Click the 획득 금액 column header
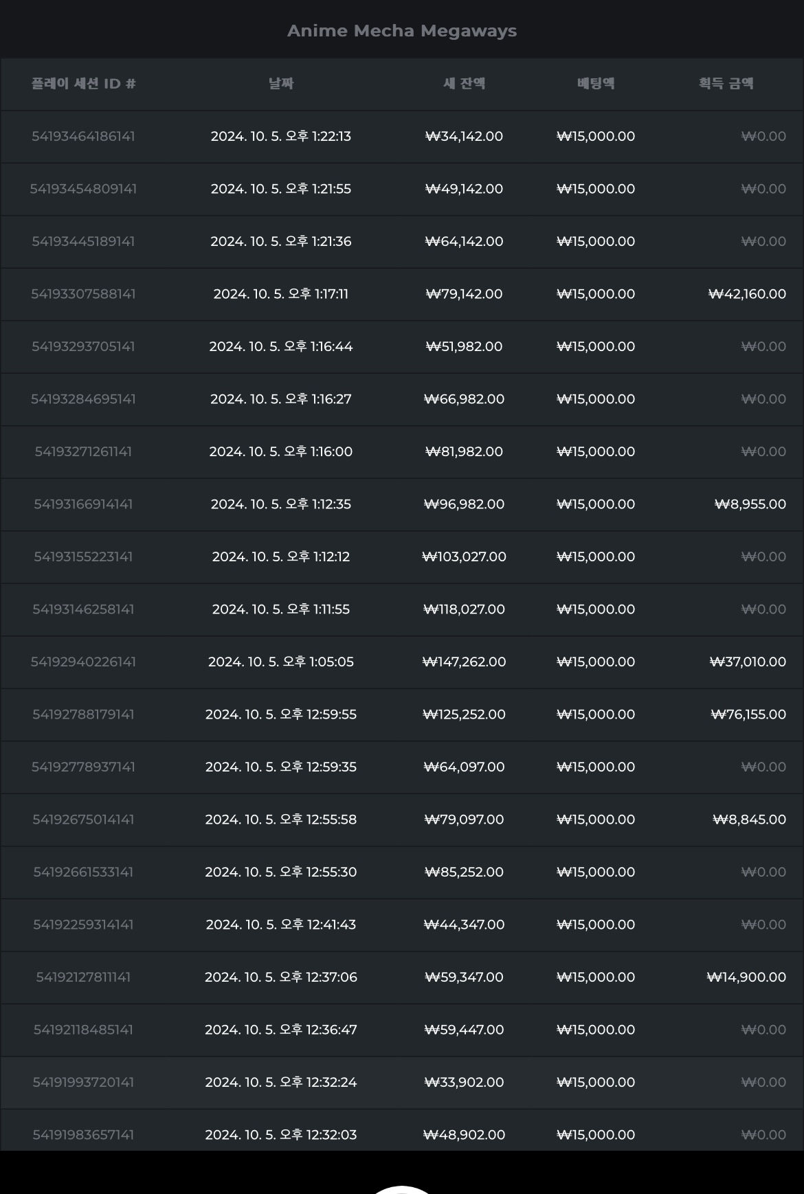The width and height of the screenshot is (804, 1194). pos(726,84)
